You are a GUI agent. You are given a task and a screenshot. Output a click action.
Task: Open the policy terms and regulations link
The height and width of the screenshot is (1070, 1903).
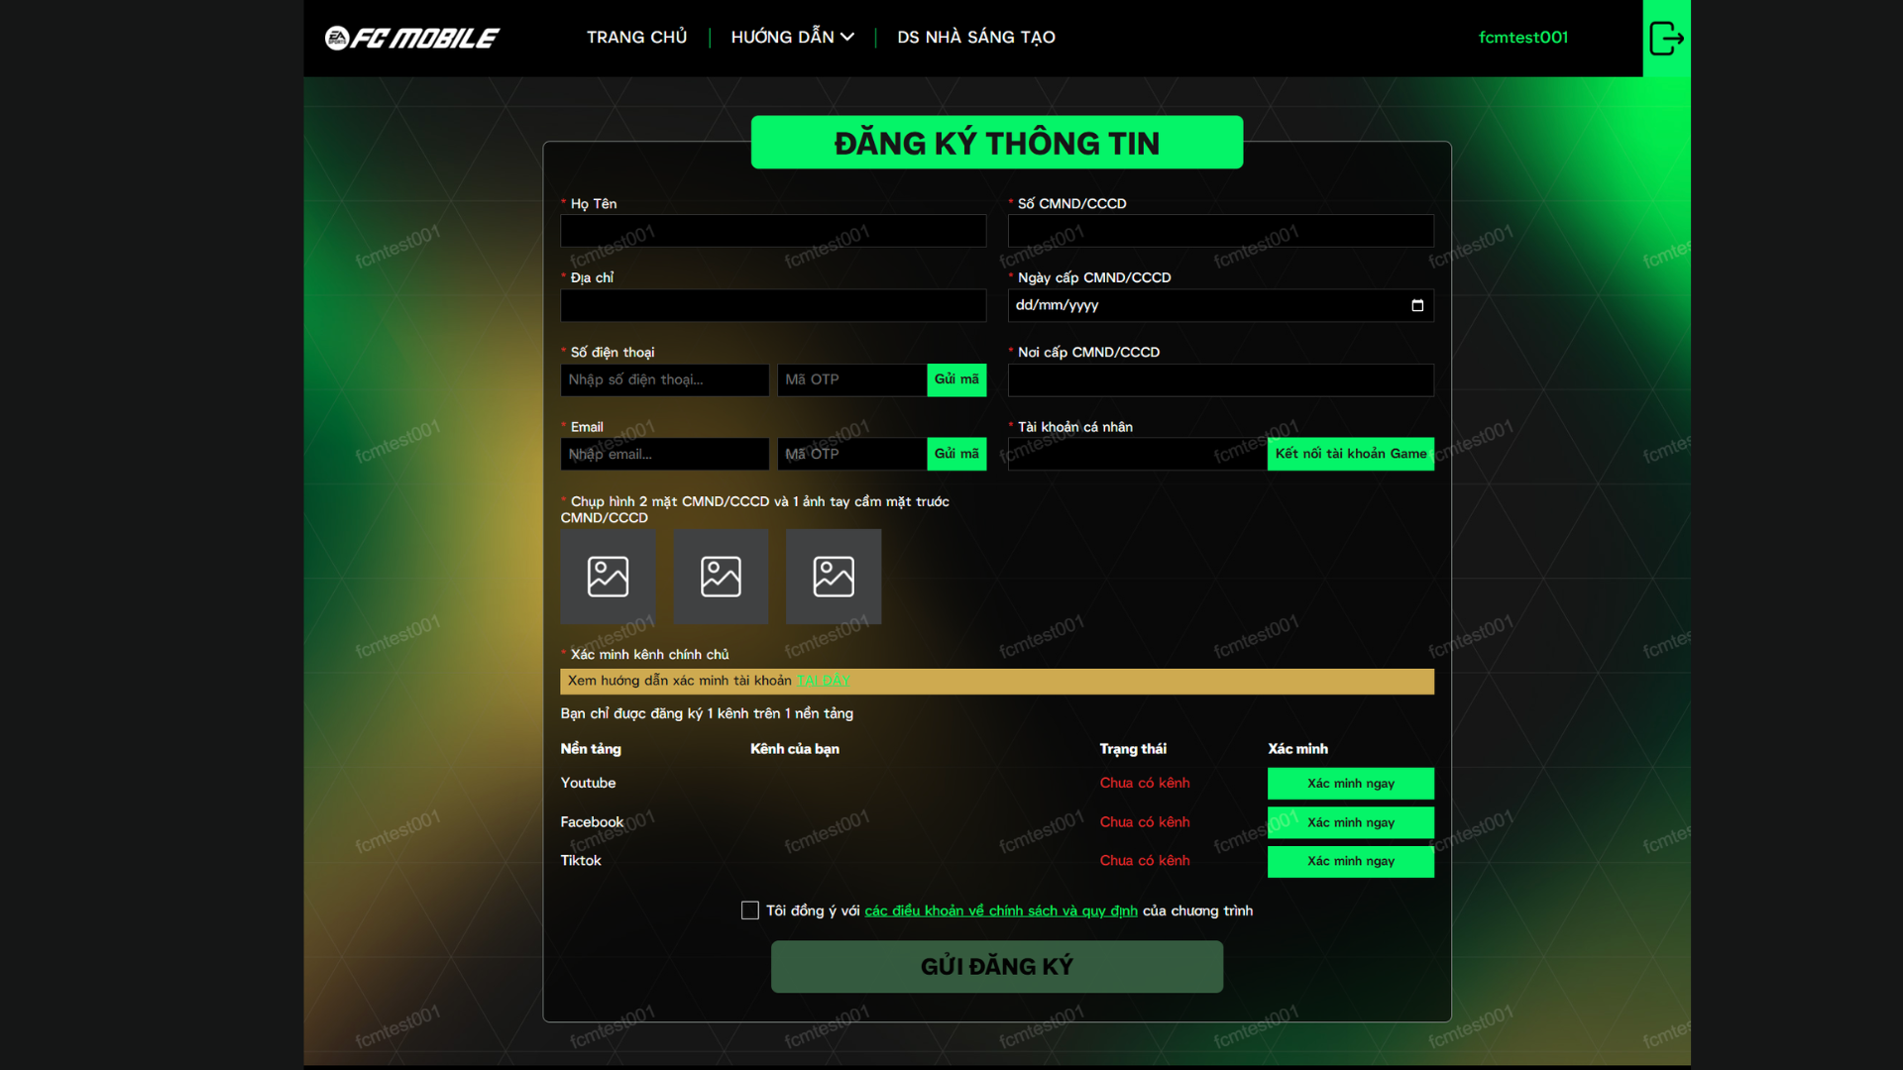pyautogui.click(x=1000, y=910)
